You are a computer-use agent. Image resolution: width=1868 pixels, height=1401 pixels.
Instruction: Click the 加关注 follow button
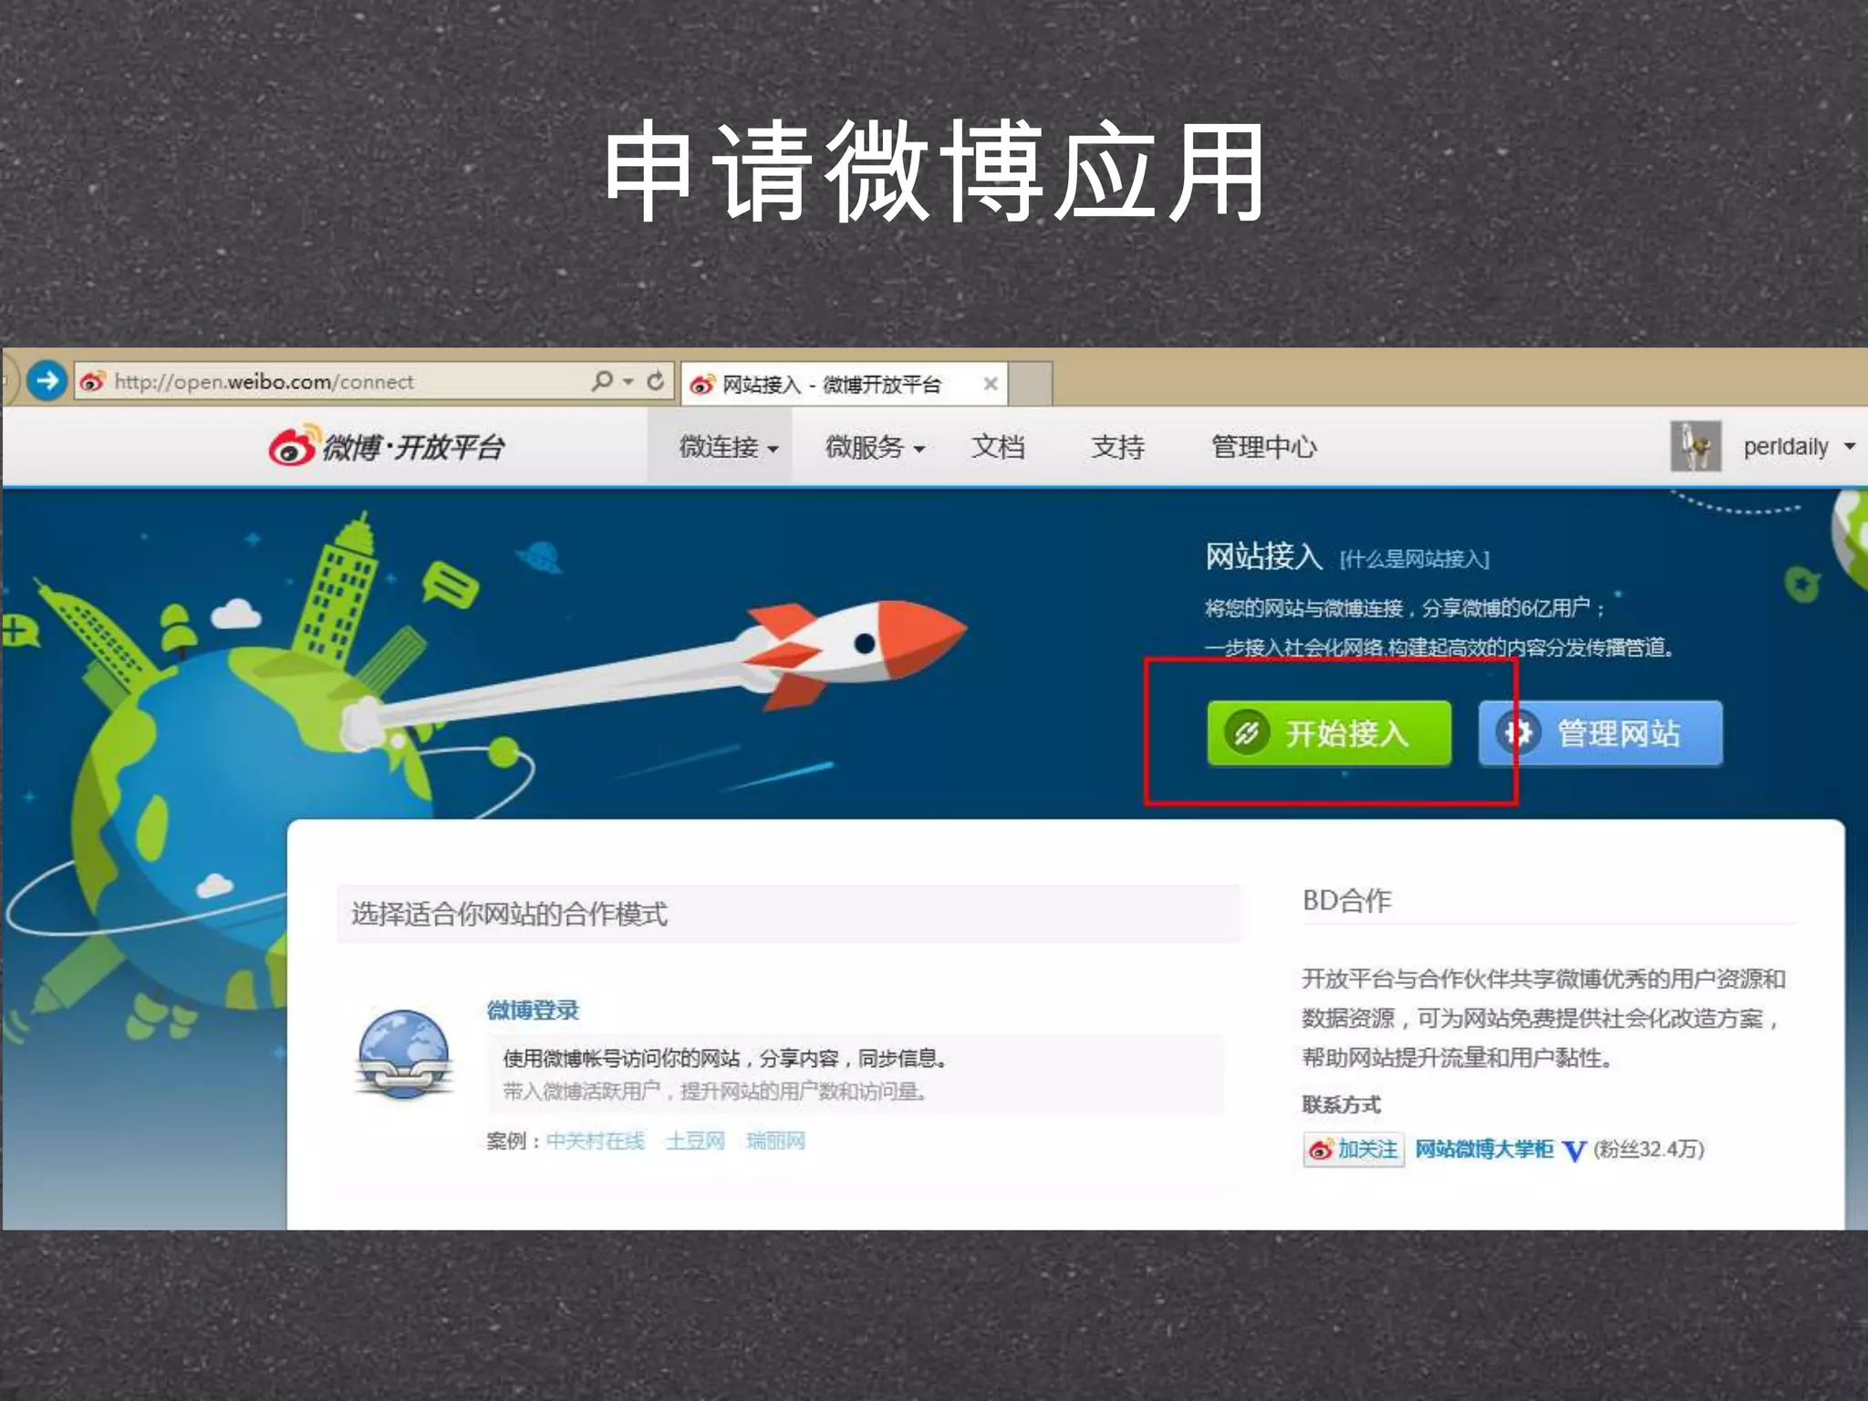click(x=1353, y=1149)
